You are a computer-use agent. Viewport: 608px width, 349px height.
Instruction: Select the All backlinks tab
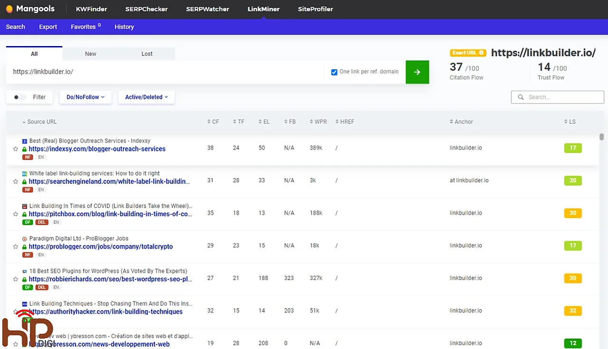click(x=34, y=54)
